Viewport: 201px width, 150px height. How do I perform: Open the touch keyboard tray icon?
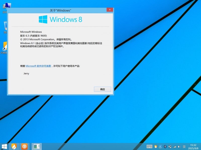point(149,146)
